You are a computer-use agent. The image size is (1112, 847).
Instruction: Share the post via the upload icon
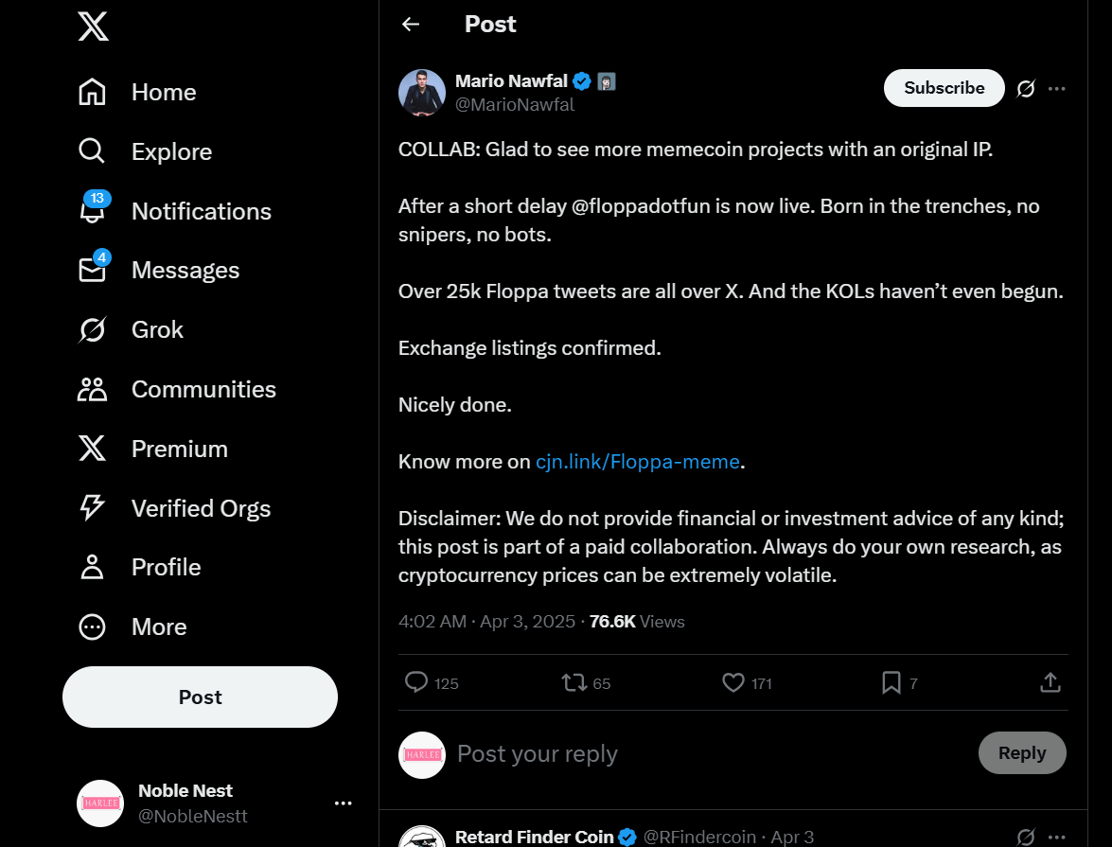click(1050, 682)
